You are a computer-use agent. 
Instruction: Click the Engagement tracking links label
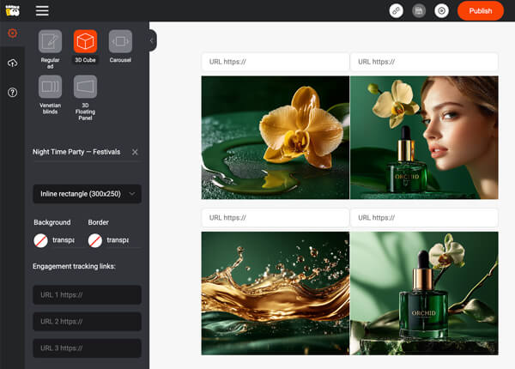(74, 266)
